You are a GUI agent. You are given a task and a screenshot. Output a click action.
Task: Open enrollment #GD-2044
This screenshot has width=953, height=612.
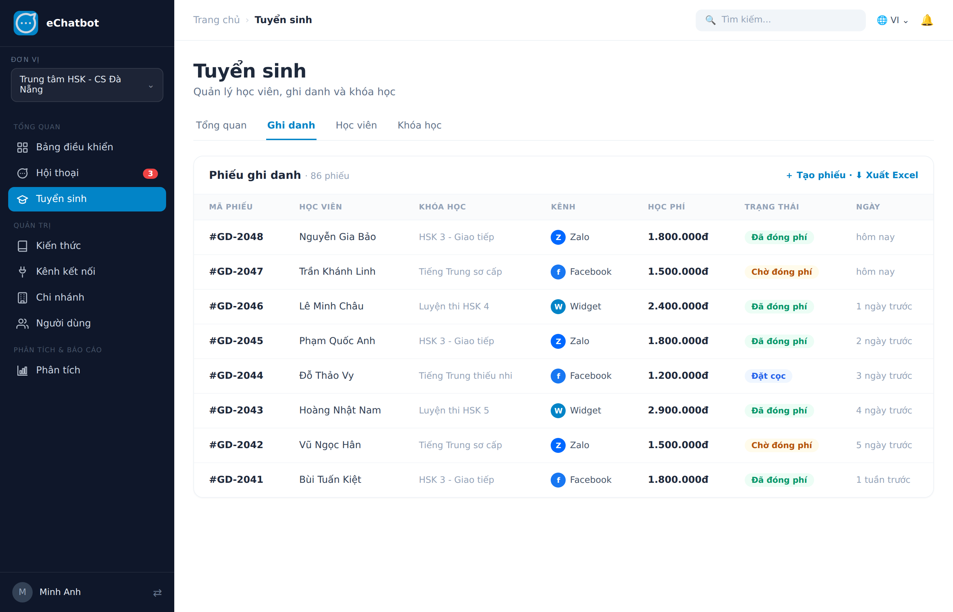tap(236, 376)
